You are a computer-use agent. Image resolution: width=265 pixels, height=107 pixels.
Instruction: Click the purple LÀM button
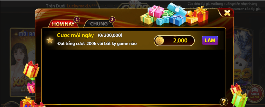coord(210,40)
